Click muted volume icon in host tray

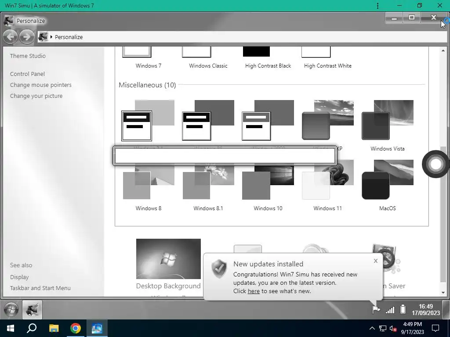[393, 328]
